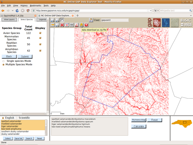Toggle Amphibian Species display checkbox
This screenshot has width=193, height=145.
(x=40, y=50)
